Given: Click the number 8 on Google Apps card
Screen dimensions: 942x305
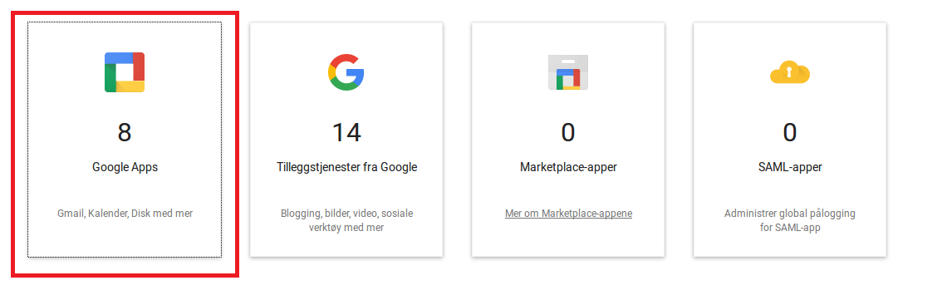Looking at the screenshot, I should [x=125, y=132].
